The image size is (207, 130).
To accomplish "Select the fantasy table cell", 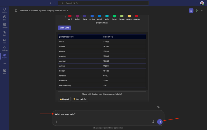I will click(x=80, y=76).
